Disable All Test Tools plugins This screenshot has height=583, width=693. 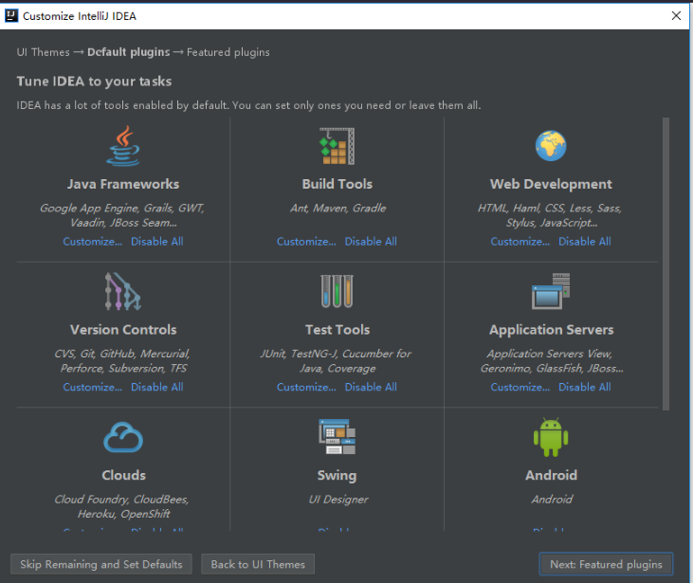(371, 387)
